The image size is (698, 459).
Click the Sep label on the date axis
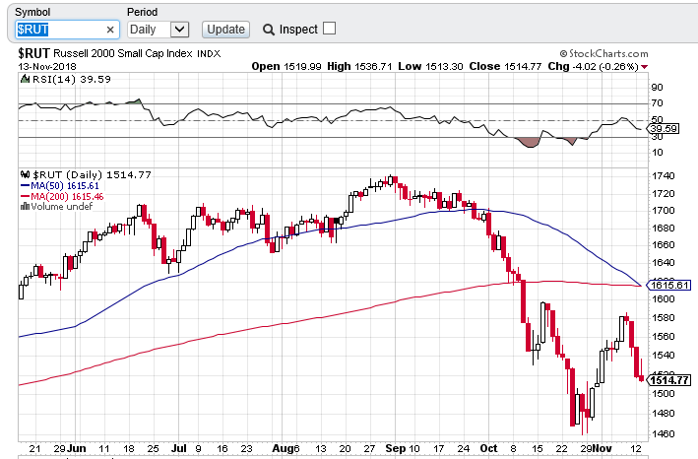[x=396, y=448]
